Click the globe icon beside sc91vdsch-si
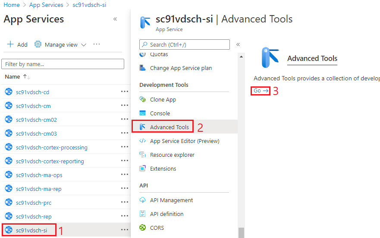Viewport: 380px width, 238px height. [x=9, y=230]
